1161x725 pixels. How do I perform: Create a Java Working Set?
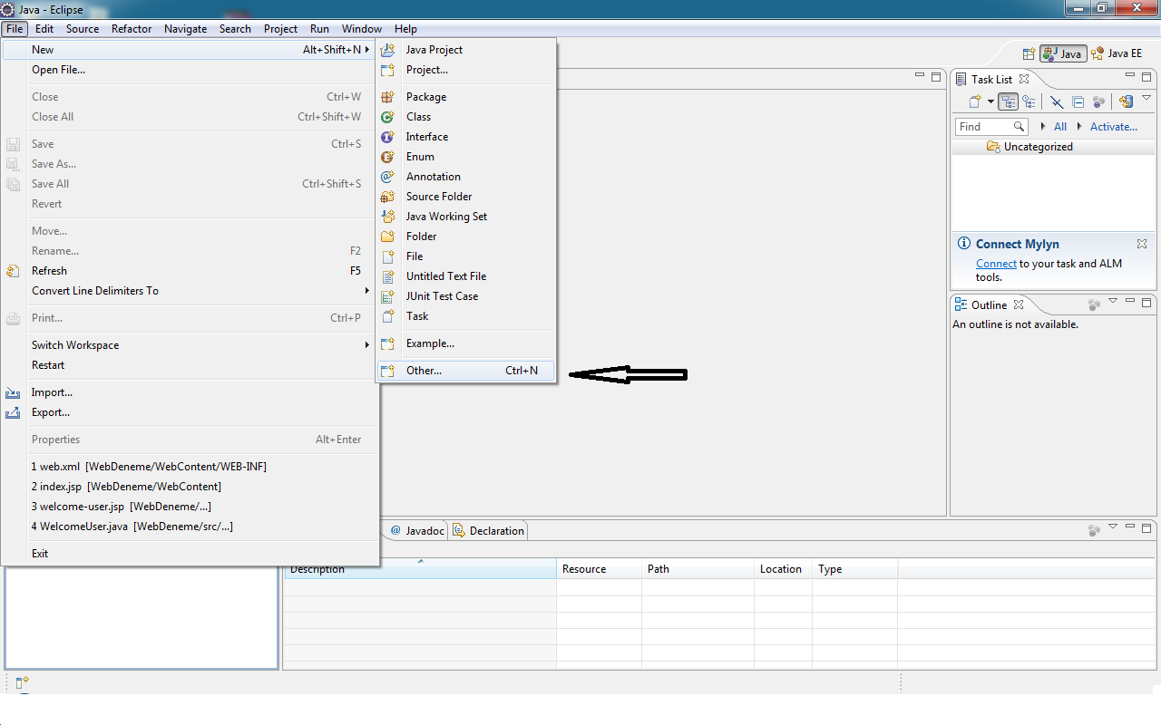464,217
